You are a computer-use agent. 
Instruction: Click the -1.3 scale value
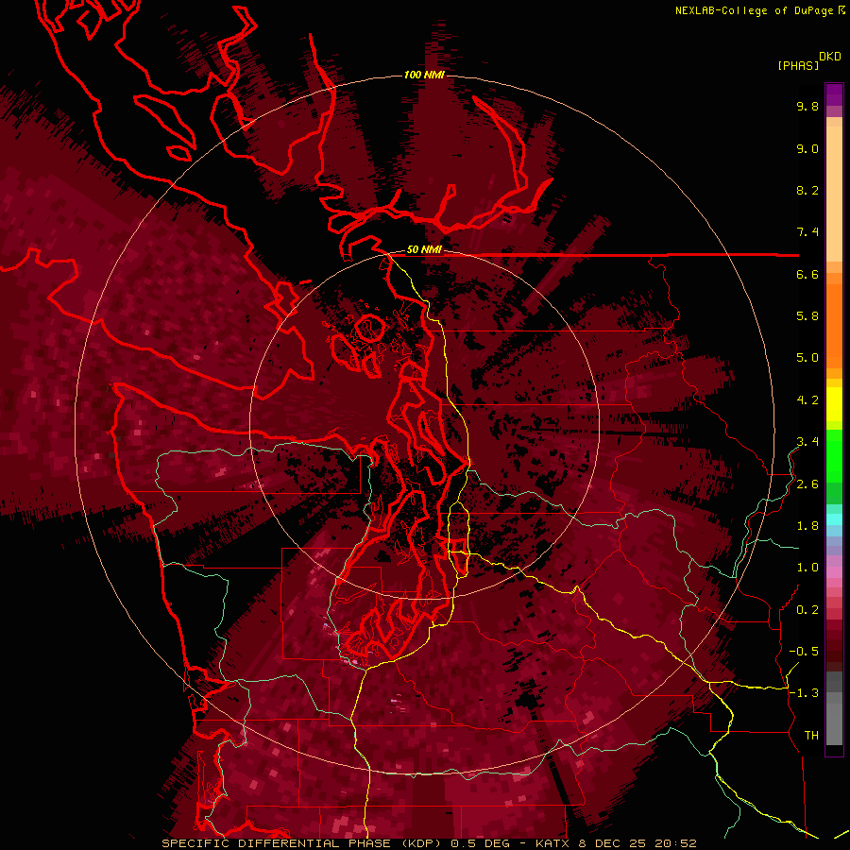click(804, 693)
